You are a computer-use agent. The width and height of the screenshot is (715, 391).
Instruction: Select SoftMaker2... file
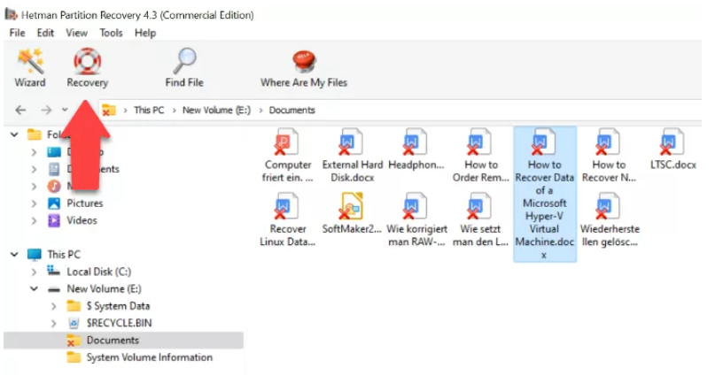click(x=352, y=214)
